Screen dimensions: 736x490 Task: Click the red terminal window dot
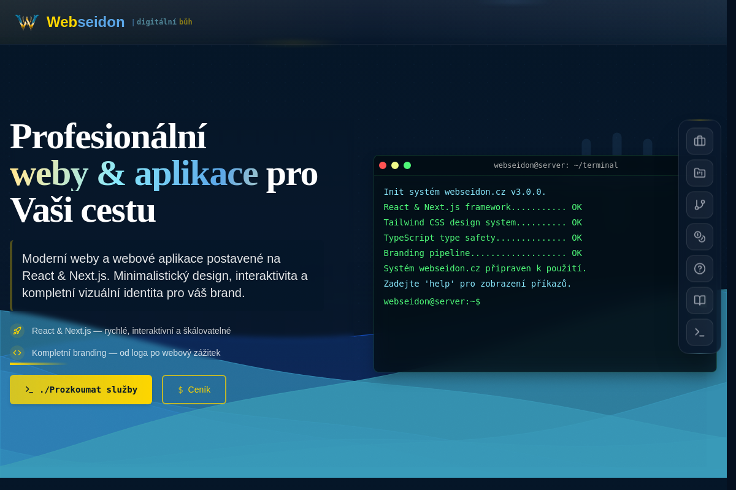[383, 165]
